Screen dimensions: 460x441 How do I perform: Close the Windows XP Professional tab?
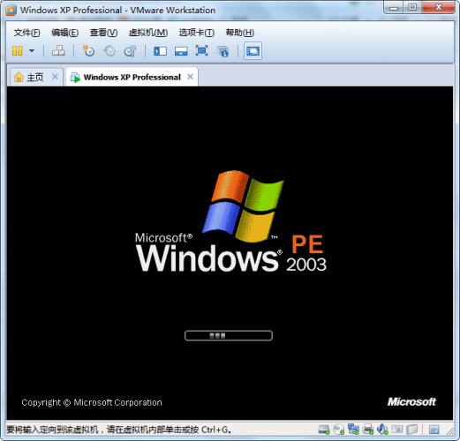click(x=191, y=77)
